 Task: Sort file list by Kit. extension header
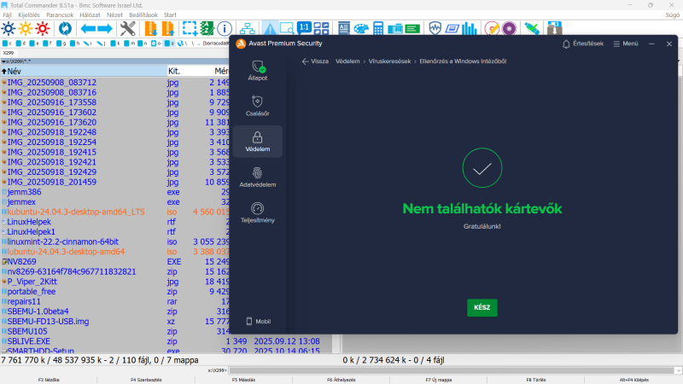pyautogui.click(x=190, y=71)
